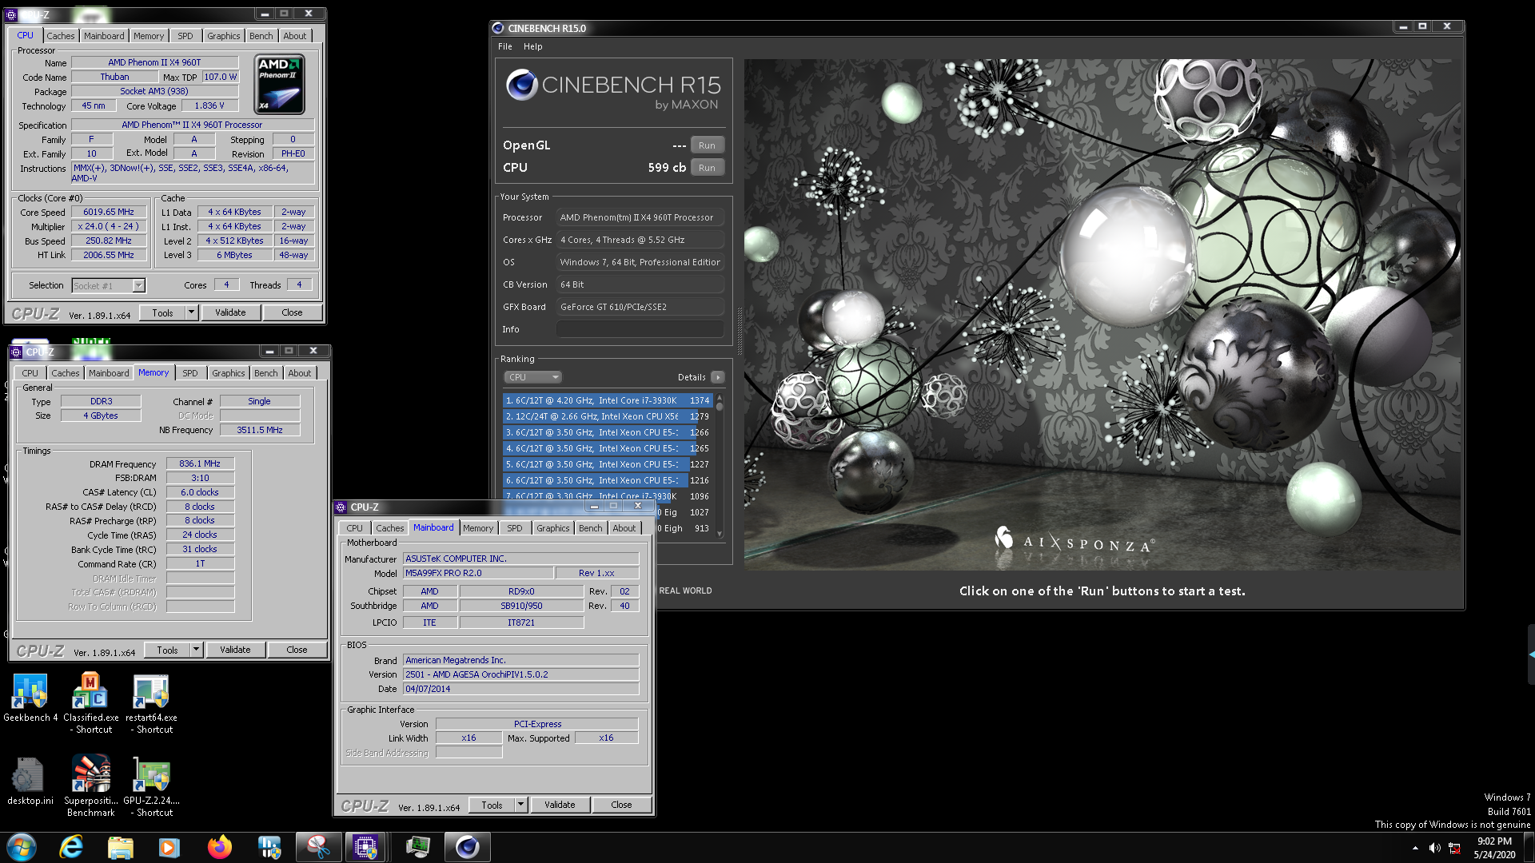Open the File Explorer taskbar icon
Screen dimensions: 1535x863
[120, 847]
